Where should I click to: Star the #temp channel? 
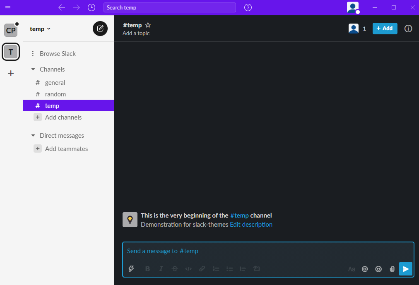(x=148, y=25)
